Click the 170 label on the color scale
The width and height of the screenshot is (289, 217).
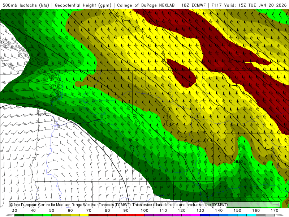click(x=275, y=210)
